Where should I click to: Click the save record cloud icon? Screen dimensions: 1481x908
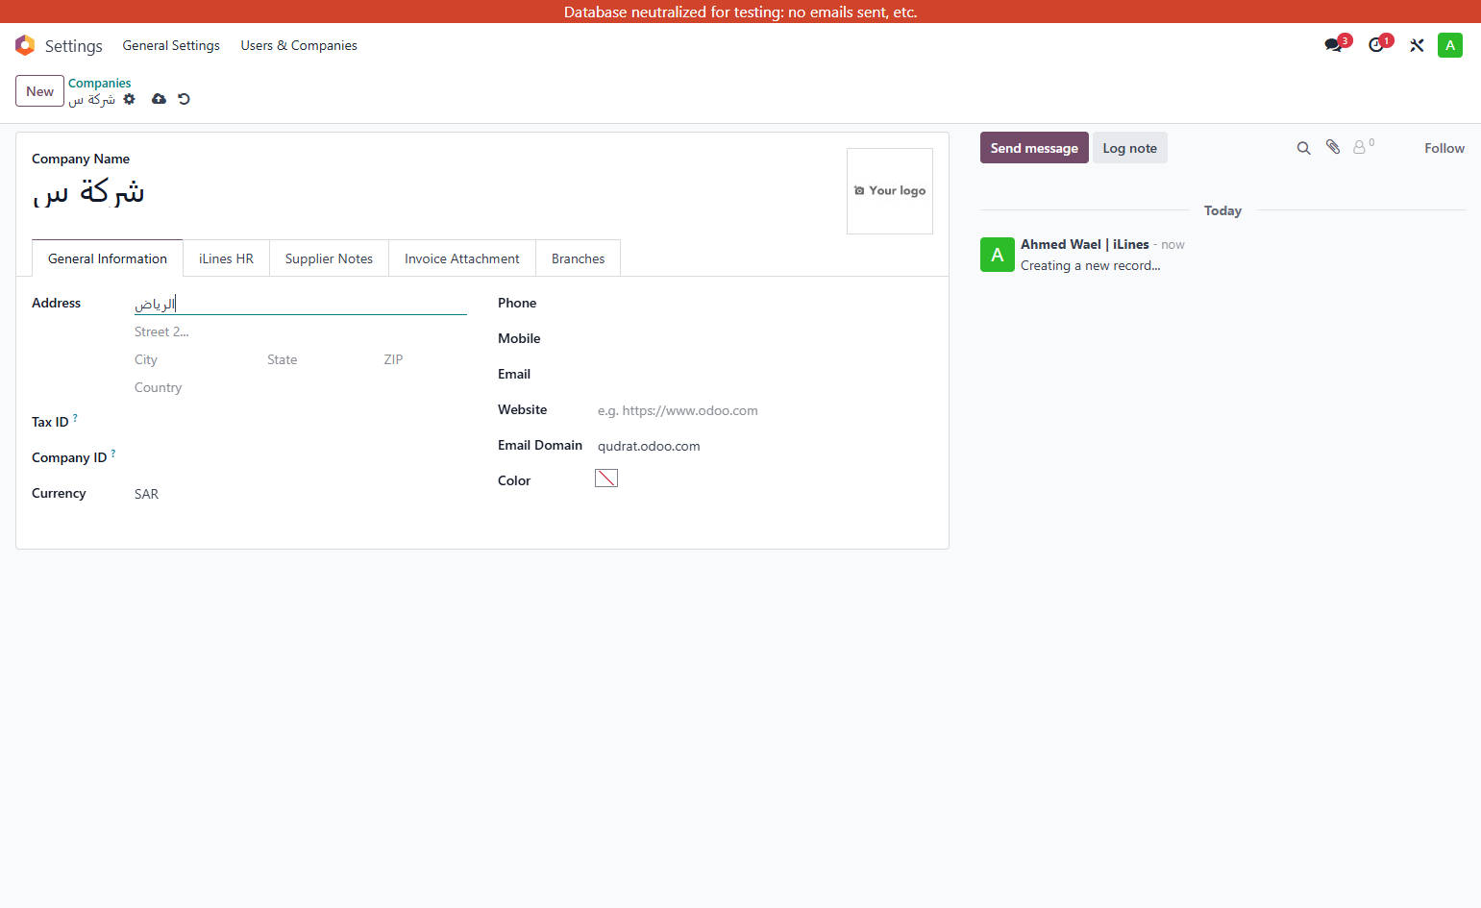pyautogui.click(x=159, y=99)
